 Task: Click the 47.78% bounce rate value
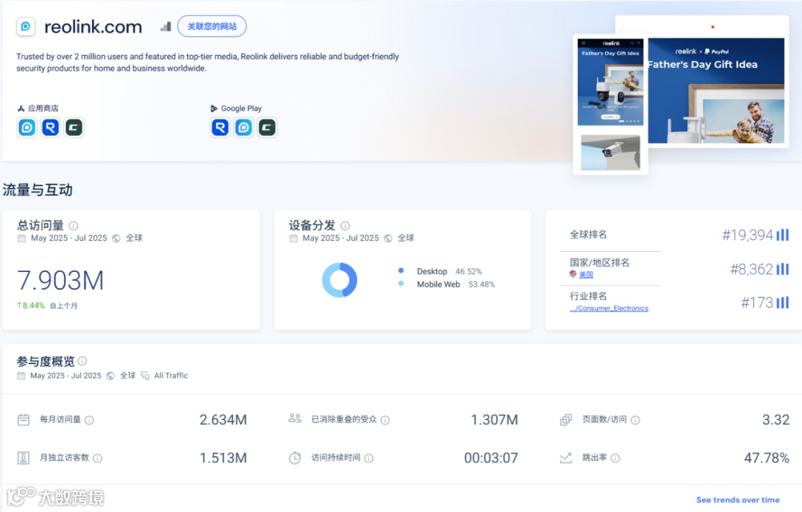tap(766, 458)
